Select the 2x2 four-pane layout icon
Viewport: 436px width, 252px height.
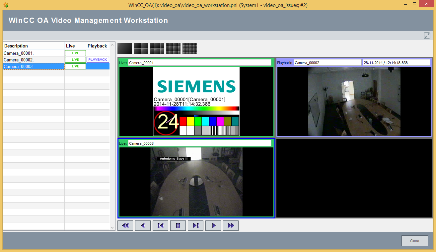(x=141, y=48)
